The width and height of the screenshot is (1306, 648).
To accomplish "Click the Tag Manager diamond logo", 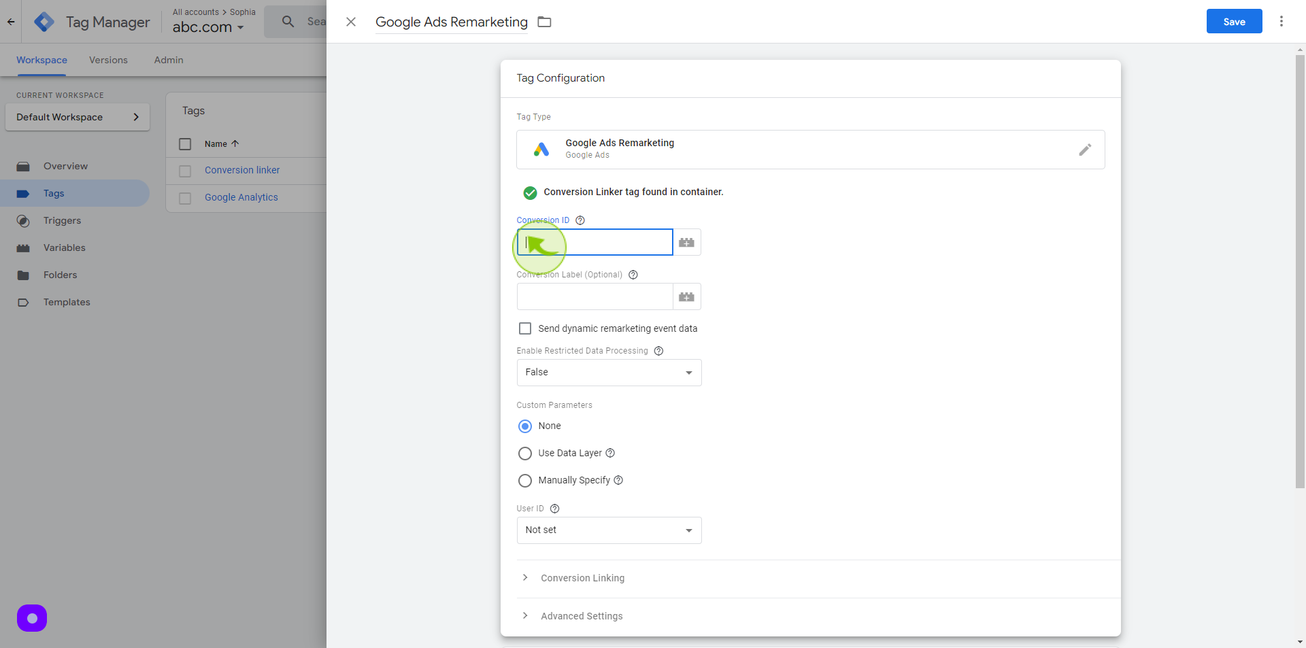I will (x=44, y=22).
